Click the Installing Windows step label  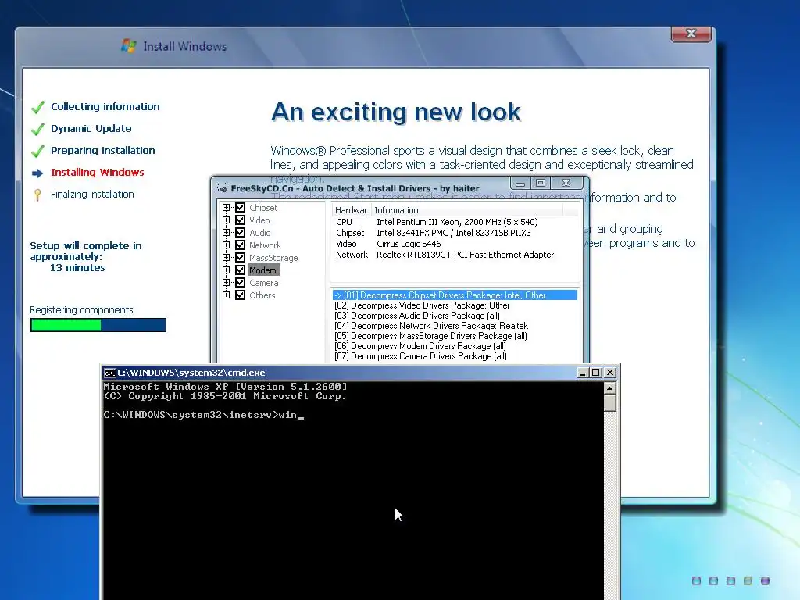click(98, 173)
